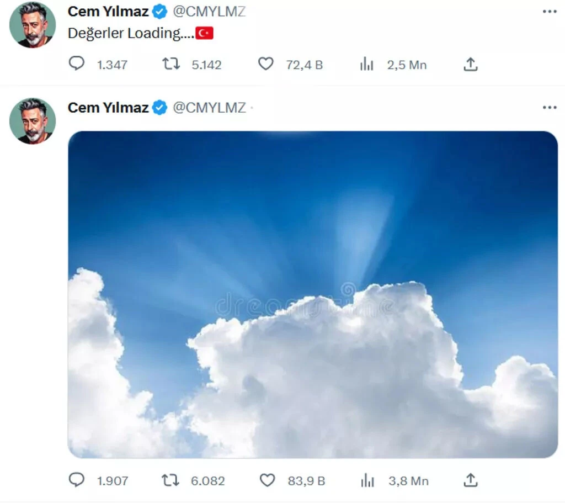
Task: Share the "Değerler Loading" tweet
Action: [x=470, y=65]
